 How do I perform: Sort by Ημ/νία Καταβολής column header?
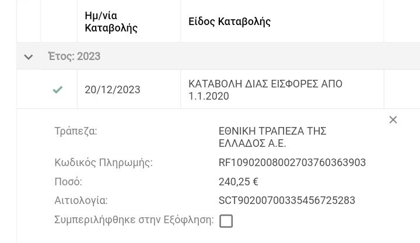point(111,22)
